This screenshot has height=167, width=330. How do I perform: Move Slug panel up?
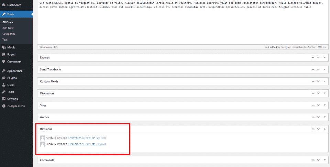coord(313,105)
